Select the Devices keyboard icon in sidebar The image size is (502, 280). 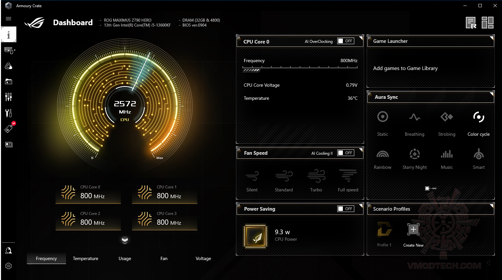[x=8, y=50]
